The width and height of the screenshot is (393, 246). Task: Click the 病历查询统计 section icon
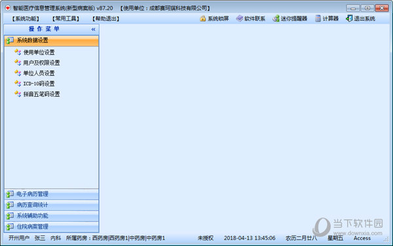point(10,205)
